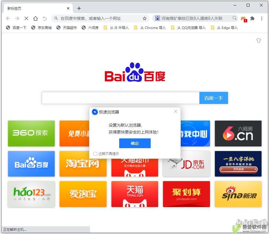Tick the 近期不再提示 checkbox
Viewport: 269px width, 234px height.
pyautogui.click(x=95, y=154)
